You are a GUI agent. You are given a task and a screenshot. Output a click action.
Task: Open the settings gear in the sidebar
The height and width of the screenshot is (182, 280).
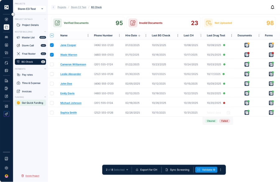(x=6, y=167)
